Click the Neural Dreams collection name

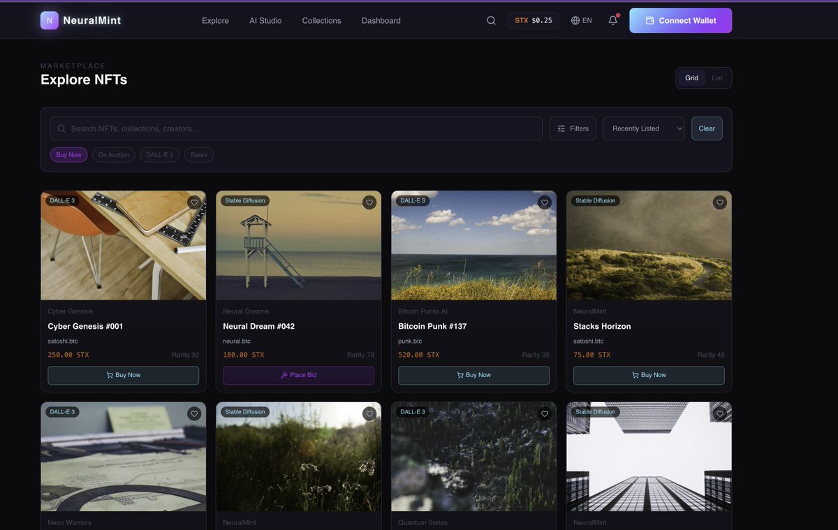pyautogui.click(x=246, y=311)
